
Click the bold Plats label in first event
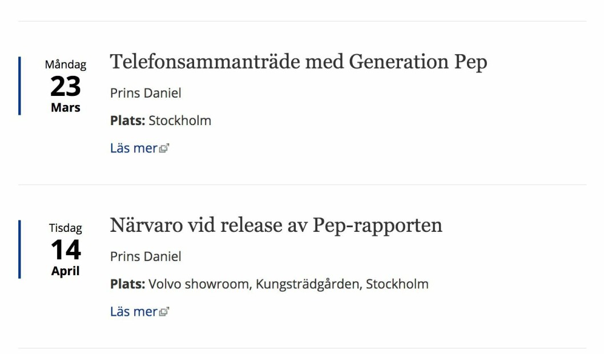click(127, 120)
